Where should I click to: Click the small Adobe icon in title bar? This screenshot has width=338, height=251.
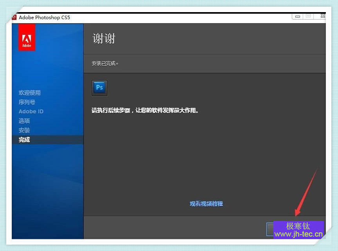coord(14,17)
